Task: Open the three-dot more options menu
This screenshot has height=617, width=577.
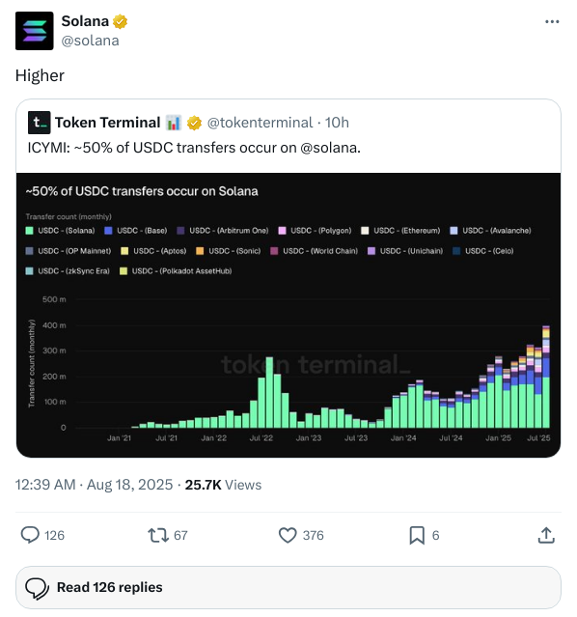Action: [552, 21]
